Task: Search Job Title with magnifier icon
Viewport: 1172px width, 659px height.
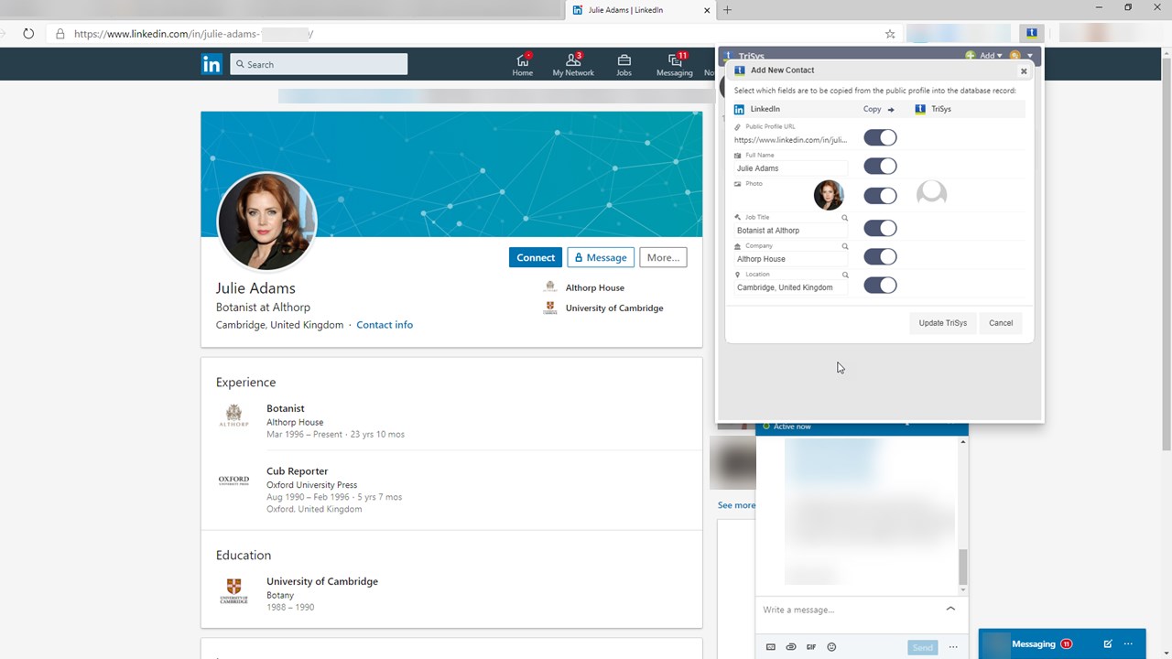Action: click(x=845, y=218)
